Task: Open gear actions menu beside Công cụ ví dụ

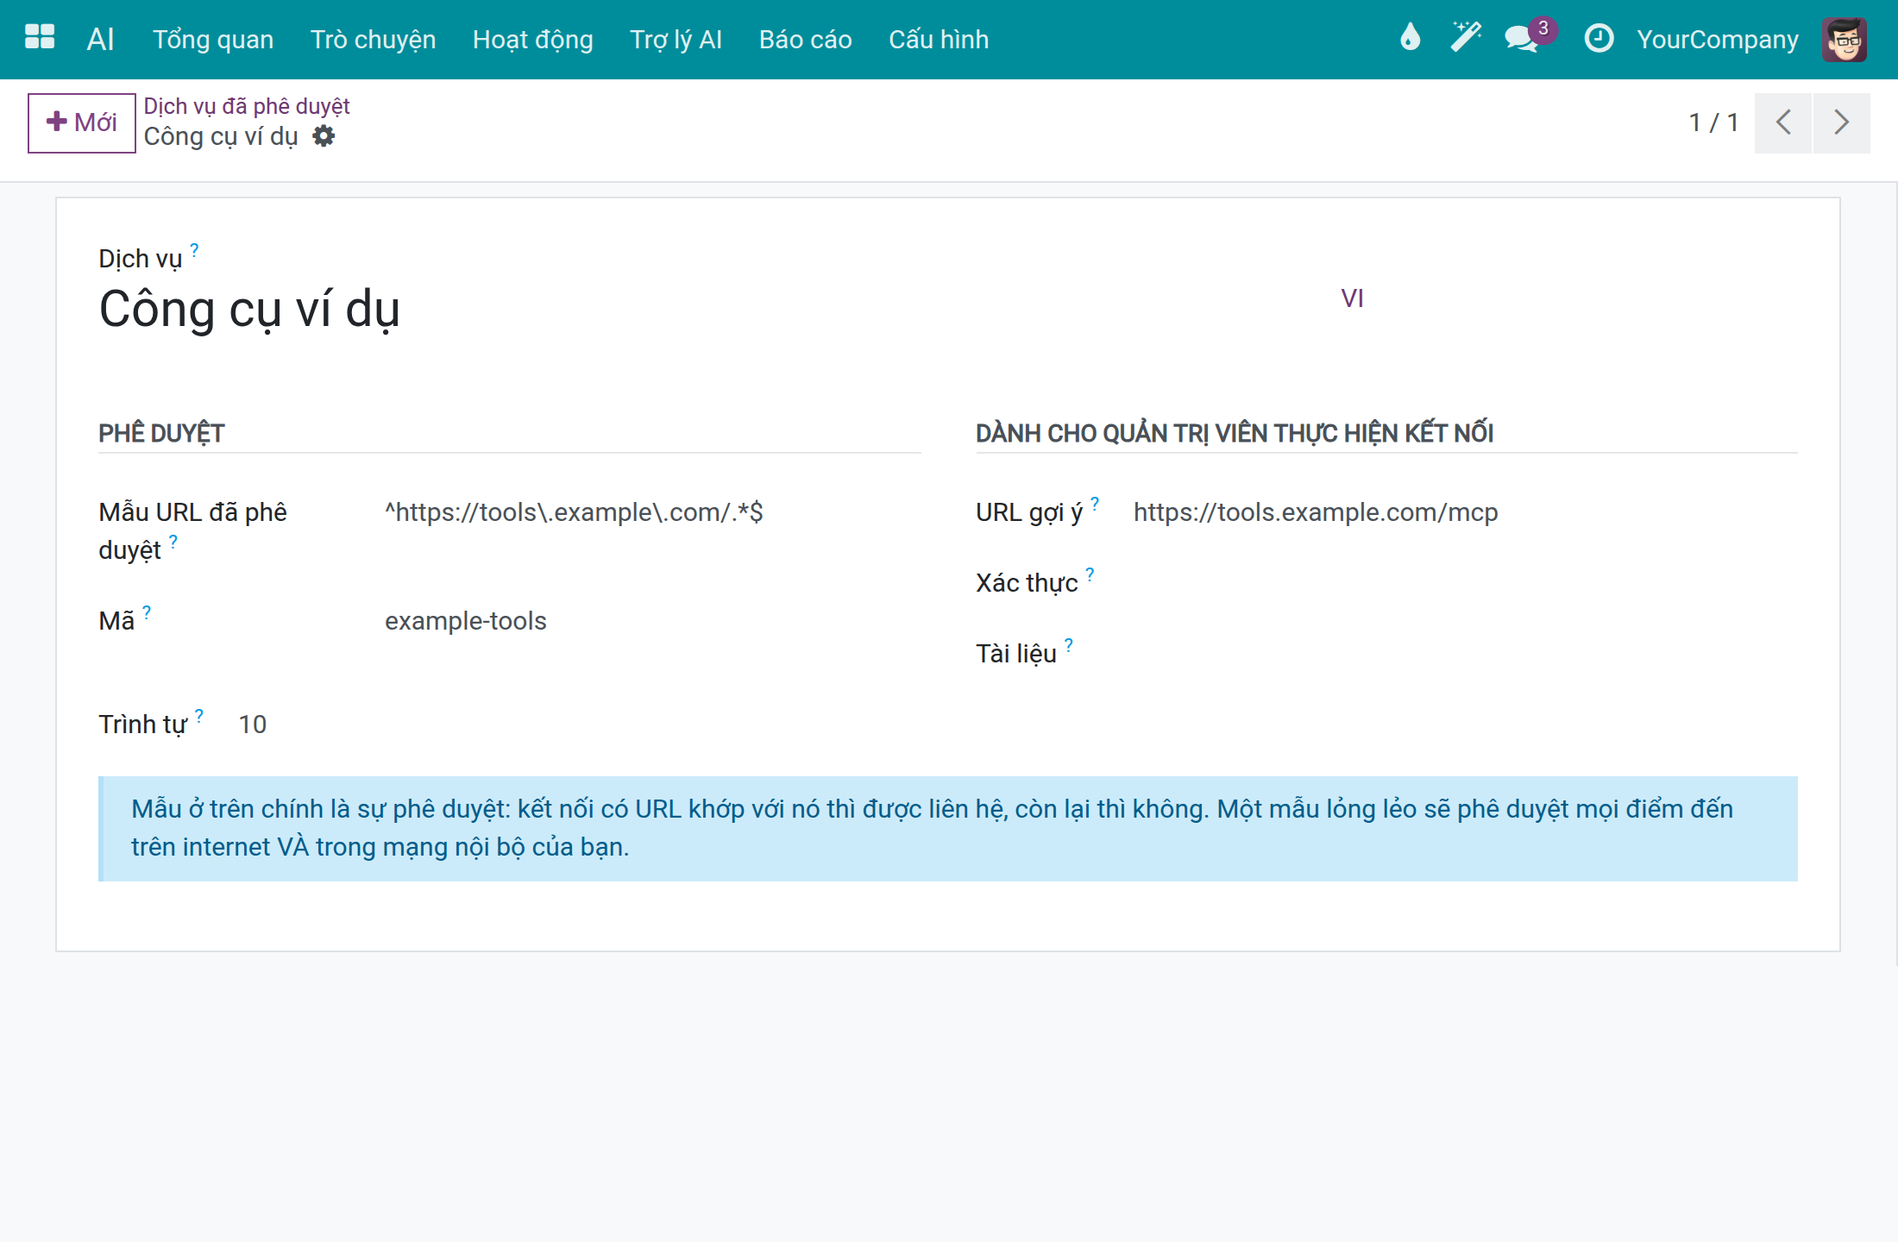Action: tap(324, 136)
